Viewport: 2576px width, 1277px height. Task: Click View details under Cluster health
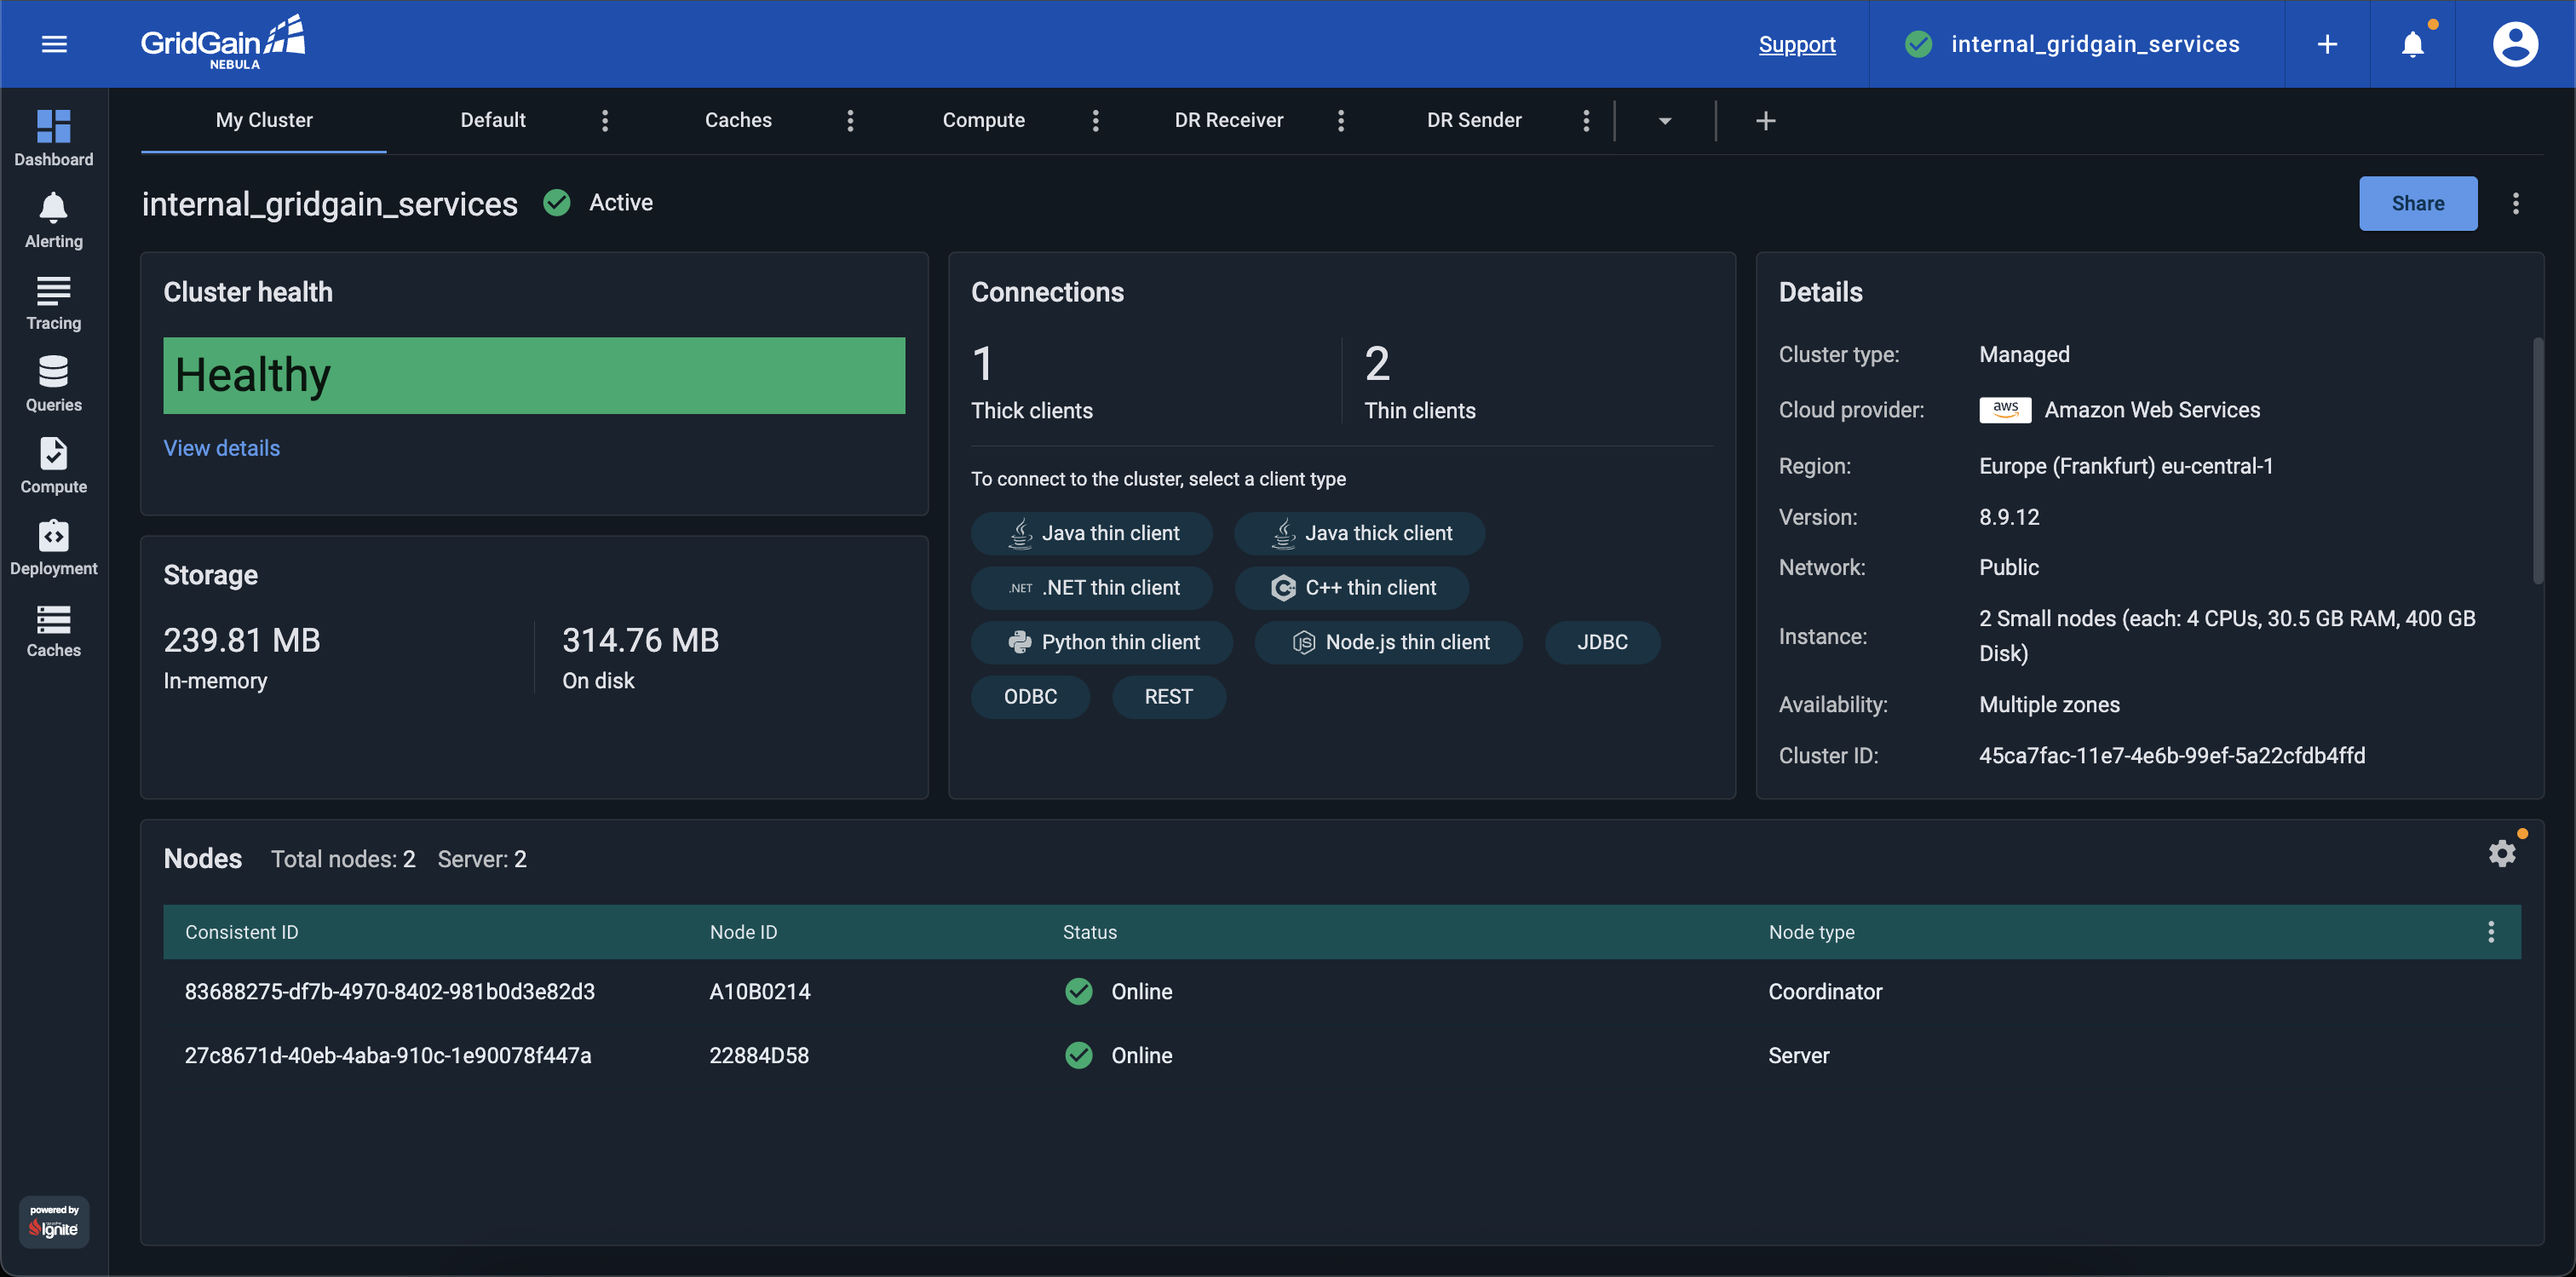222,448
